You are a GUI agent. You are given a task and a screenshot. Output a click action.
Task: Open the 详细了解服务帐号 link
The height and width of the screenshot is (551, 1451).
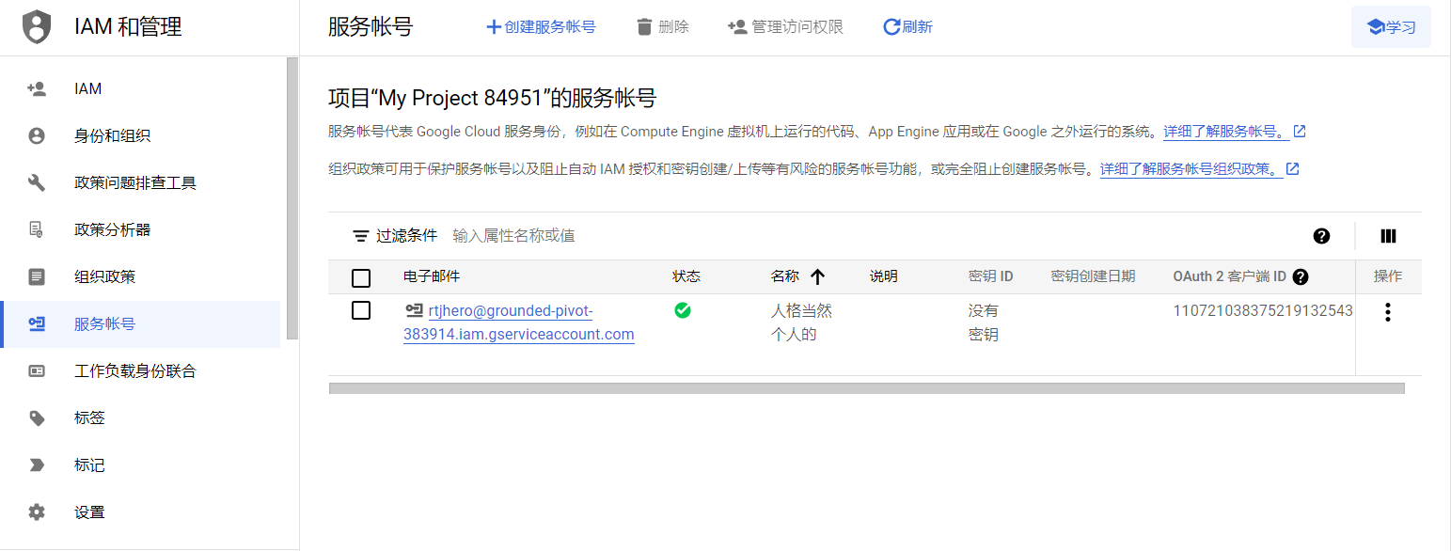coord(1226,132)
